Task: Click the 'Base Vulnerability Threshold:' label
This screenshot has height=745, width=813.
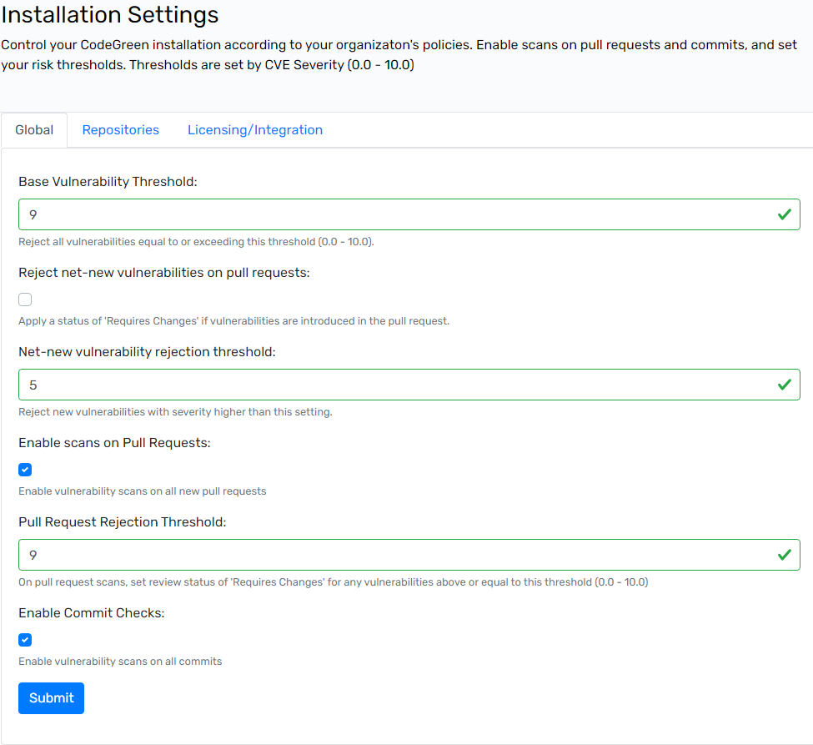Action: tap(108, 182)
